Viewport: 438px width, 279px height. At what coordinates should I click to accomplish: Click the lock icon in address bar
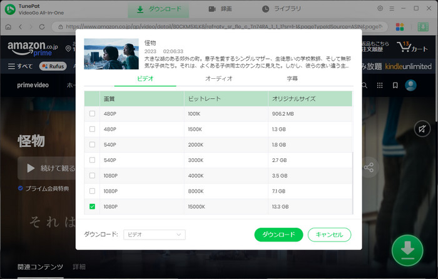(60, 27)
